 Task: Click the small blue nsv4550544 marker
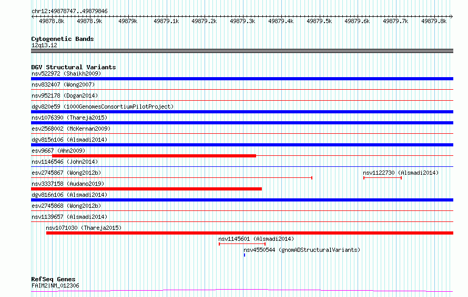pyautogui.click(x=245, y=255)
